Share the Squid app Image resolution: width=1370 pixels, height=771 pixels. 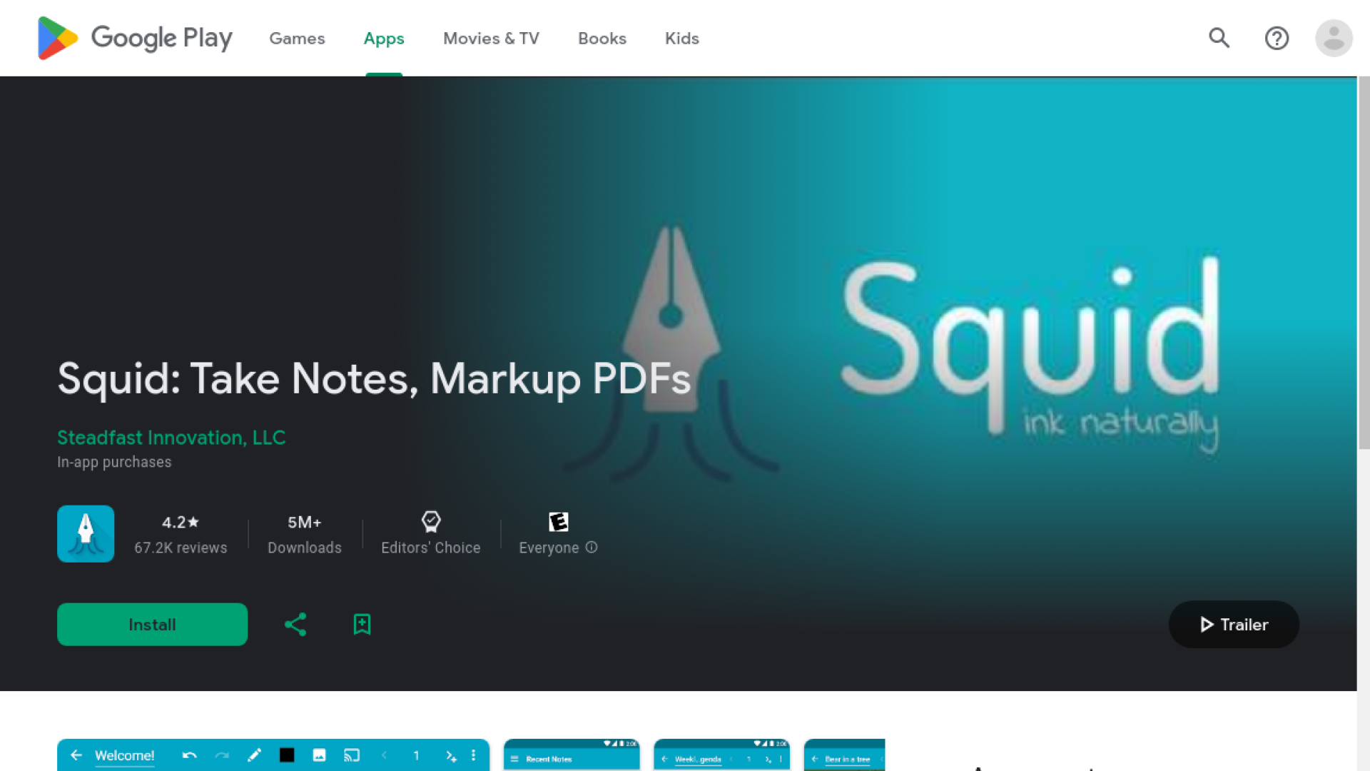(295, 625)
